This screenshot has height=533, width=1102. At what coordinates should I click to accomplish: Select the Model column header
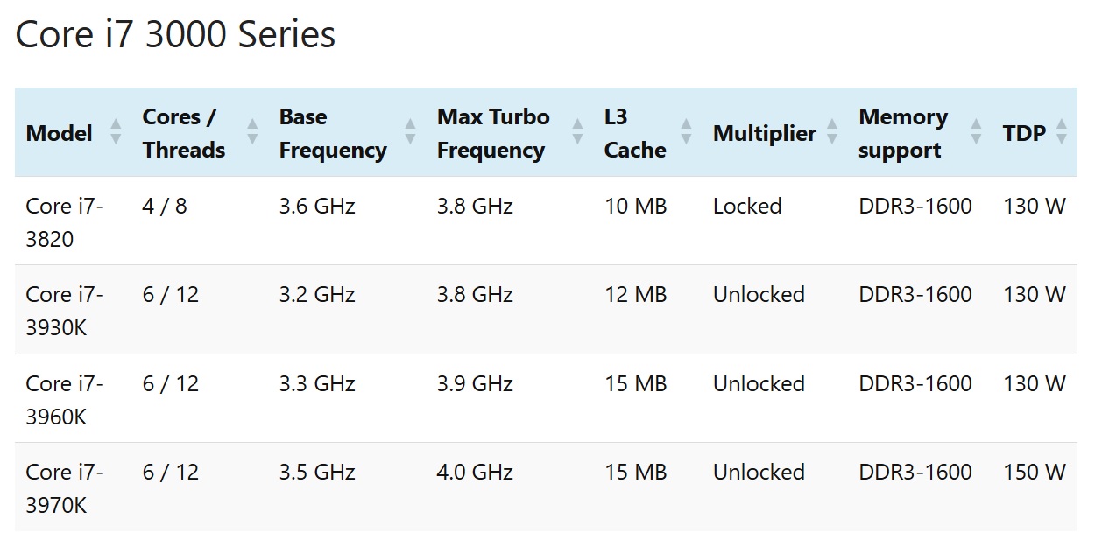tap(59, 133)
